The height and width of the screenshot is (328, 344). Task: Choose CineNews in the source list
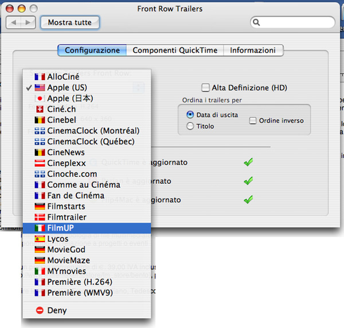87,152
